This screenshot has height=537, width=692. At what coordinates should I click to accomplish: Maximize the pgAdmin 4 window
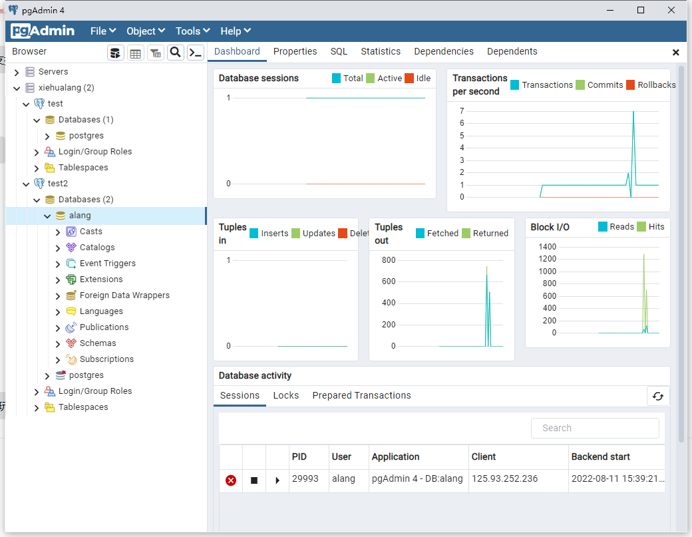coord(641,10)
